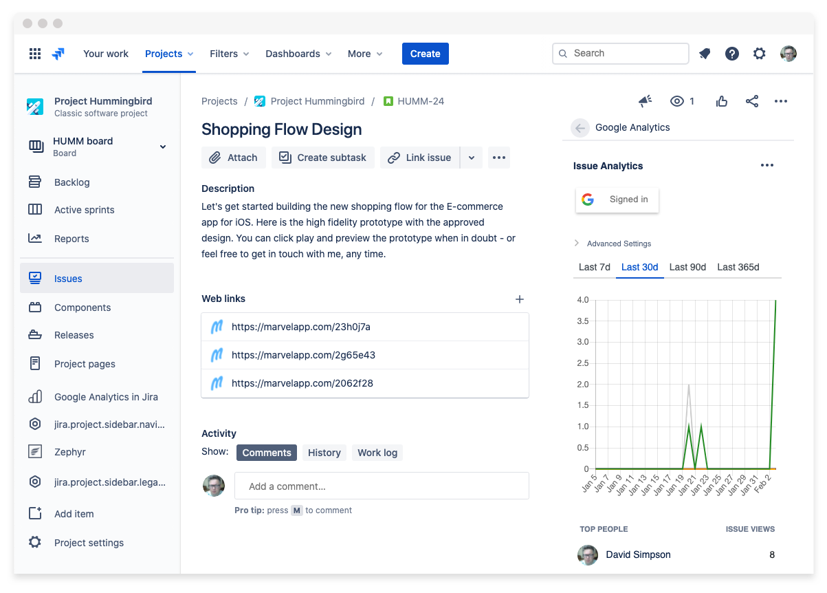The image size is (827, 593).
Task: Show History in activity section
Action: pyautogui.click(x=324, y=453)
